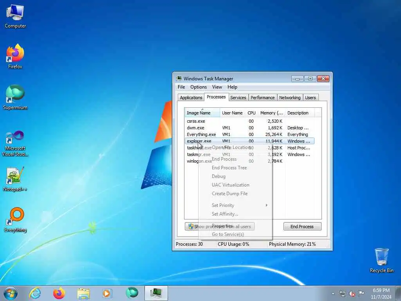Open Windows Explorer folder on taskbar
Screen dimensions: 401x301
click(83, 293)
